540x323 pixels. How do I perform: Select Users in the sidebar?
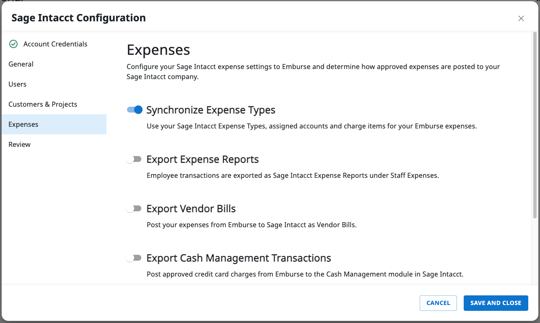[x=54, y=84]
